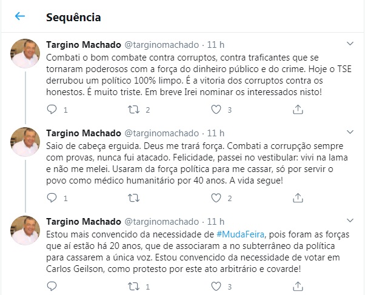Reply to the 'Saio de cabeça erguida' tweet
Image resolution: width=365 pixels, height=295 pixels.
pos(52,197)
